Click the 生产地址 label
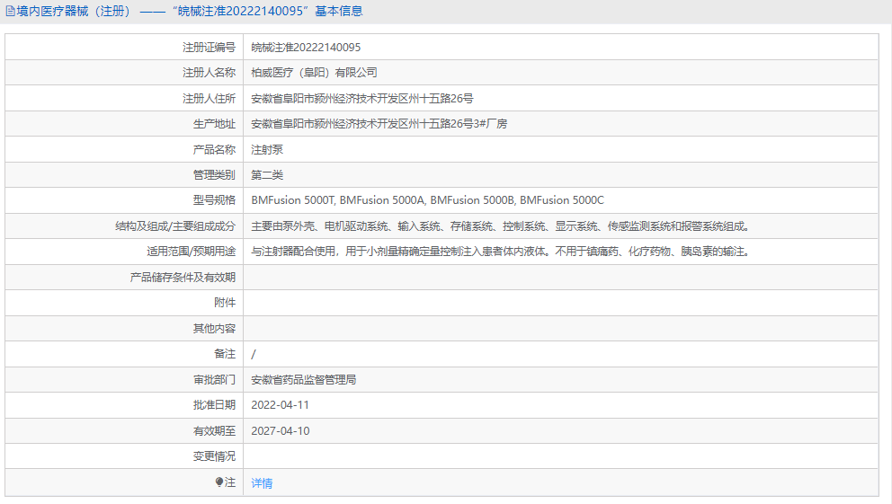The width and height of the screenshot is (892, 504). pyautogui.click(x=214, y=124)
